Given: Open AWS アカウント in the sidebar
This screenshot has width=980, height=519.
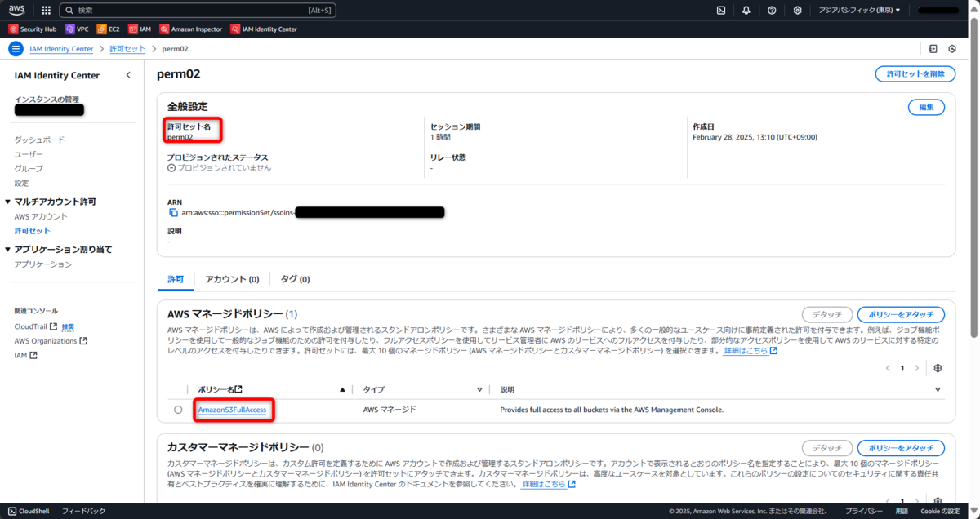Looking at the screenshot, I should point(41,216).
